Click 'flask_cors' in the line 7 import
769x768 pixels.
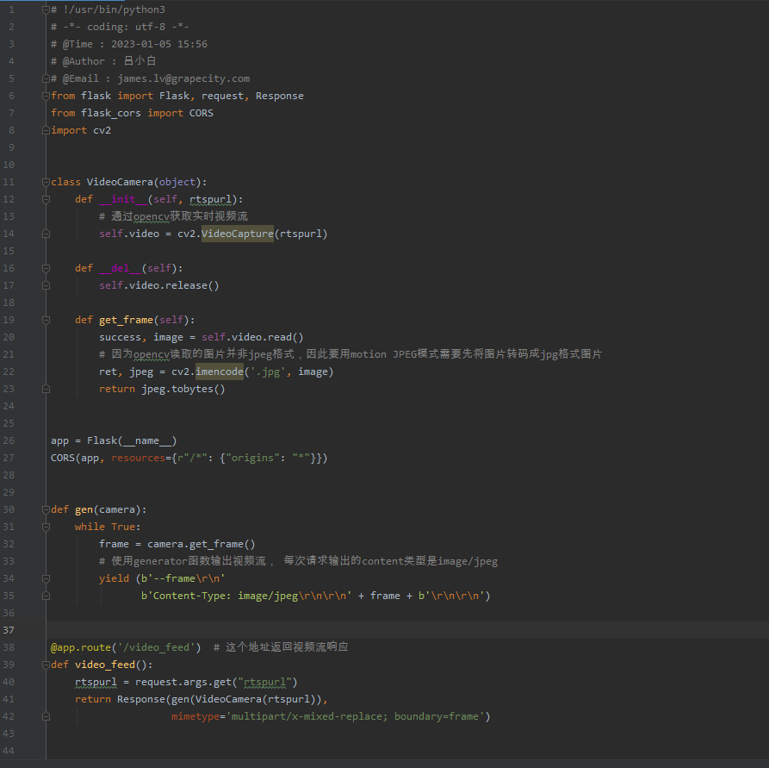tap(111, 113)
